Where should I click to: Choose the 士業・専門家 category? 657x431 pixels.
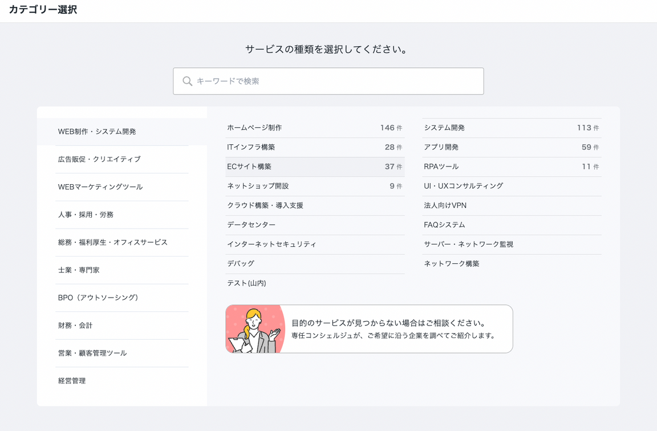pos(79,270)
